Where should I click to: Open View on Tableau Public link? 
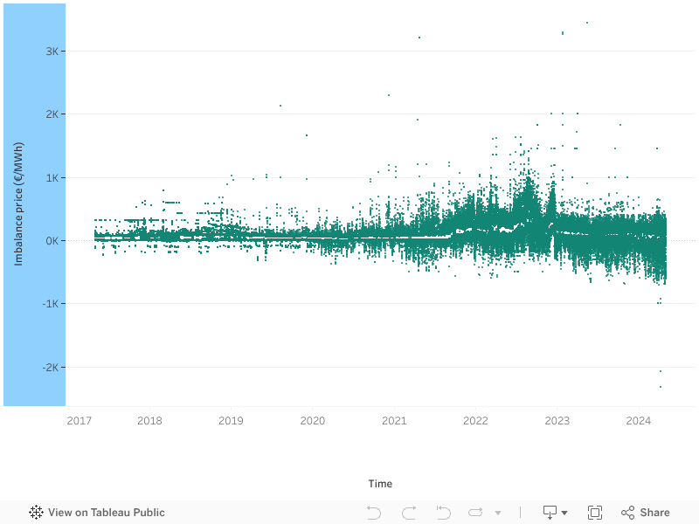[106, 513]
